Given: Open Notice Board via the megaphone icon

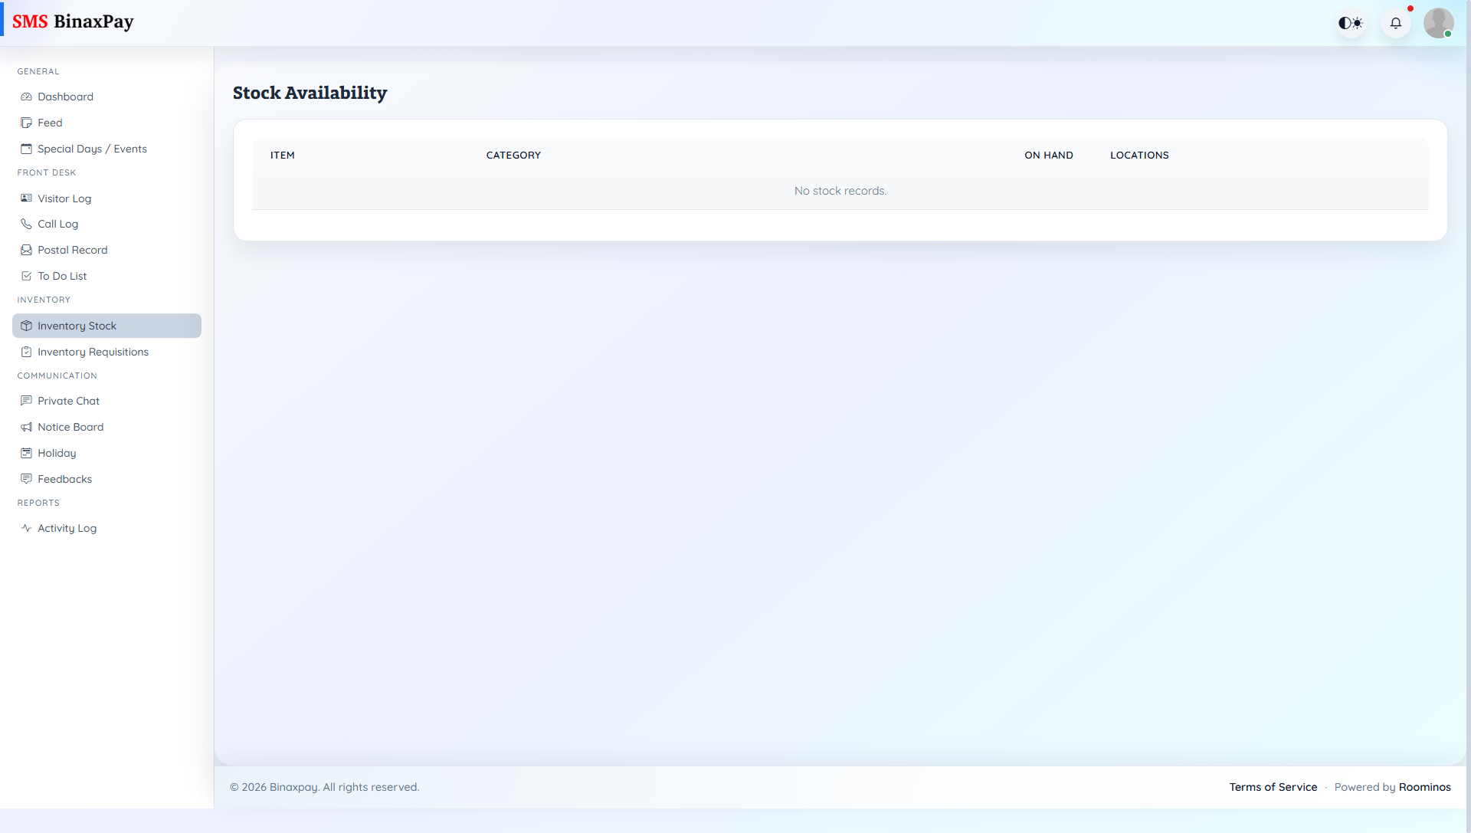Looking at the screenshot, I should point(26,427).
